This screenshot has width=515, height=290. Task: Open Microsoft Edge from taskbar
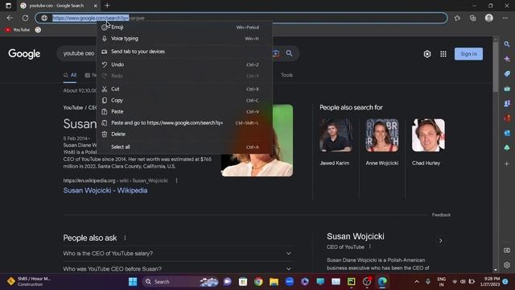click(x=382, y=282)
